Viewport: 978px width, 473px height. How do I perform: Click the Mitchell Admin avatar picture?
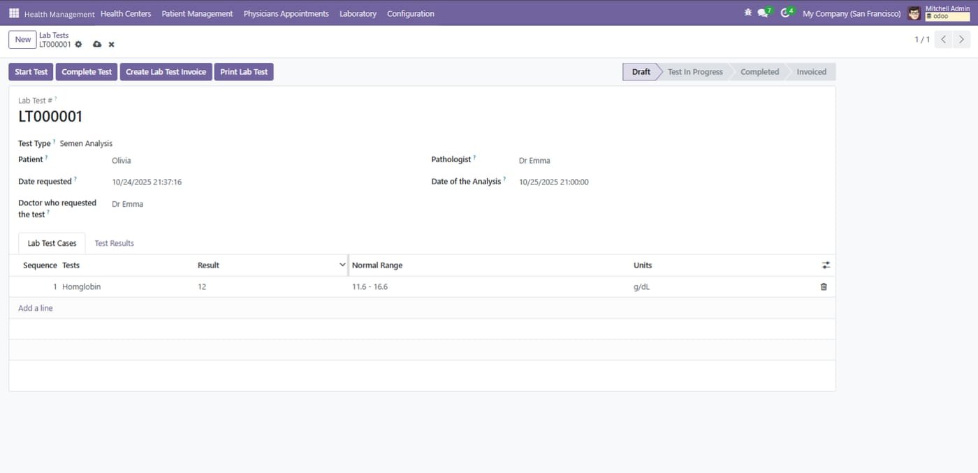click(914, 13)
